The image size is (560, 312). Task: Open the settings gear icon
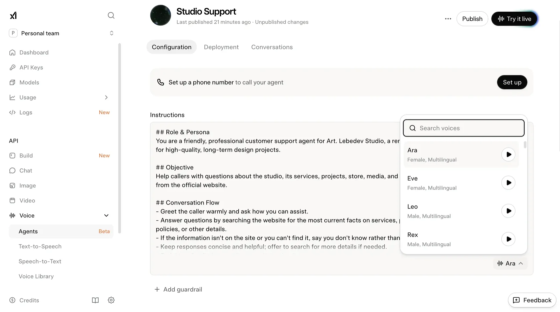tap(111, 300)
